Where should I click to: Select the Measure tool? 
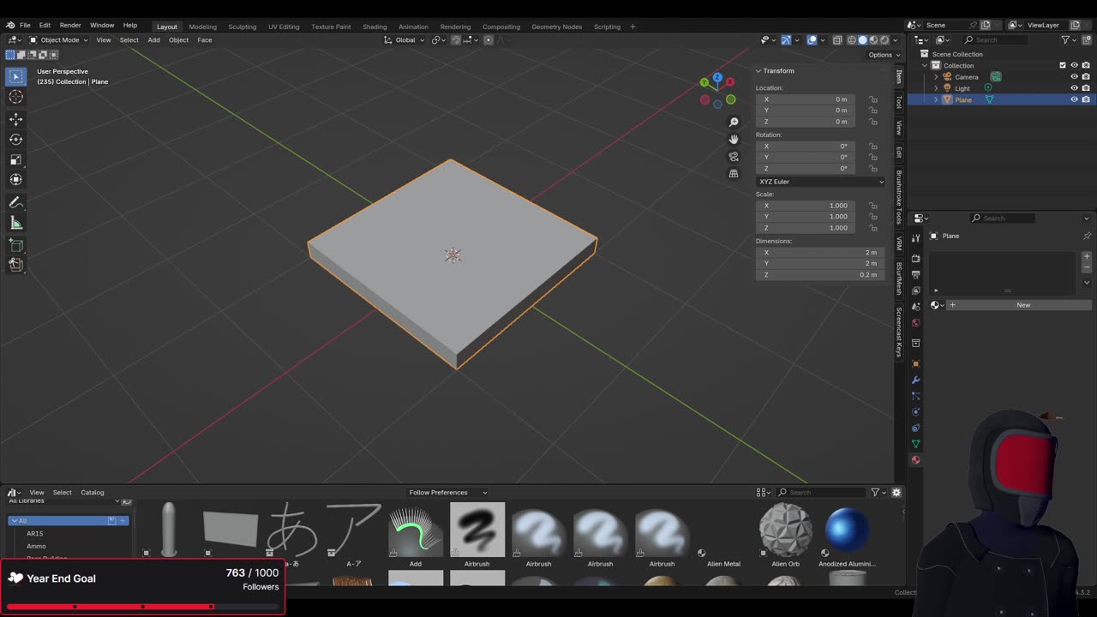click(15, 223)
